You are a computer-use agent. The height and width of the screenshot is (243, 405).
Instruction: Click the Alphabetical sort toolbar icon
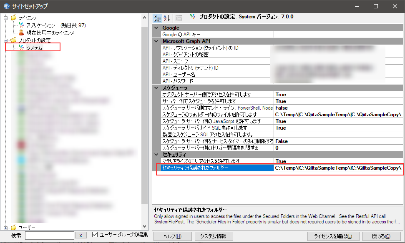166,18
